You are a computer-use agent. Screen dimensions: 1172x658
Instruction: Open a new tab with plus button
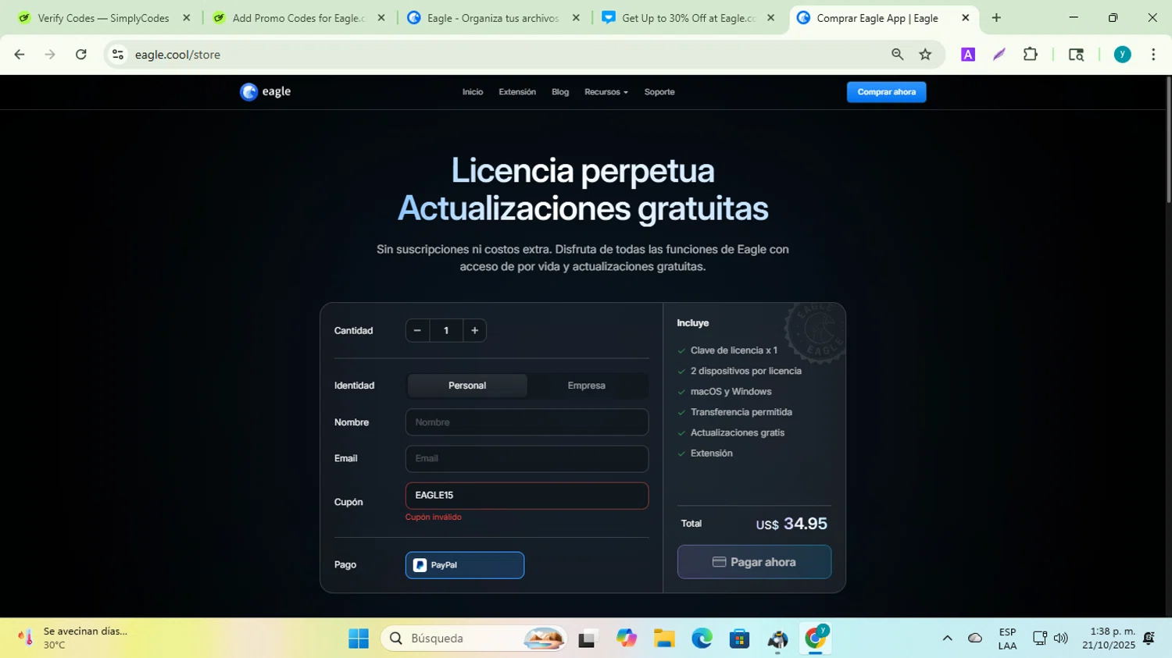(996, 18)
